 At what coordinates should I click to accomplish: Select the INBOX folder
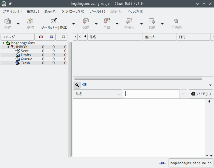point(34,47)
